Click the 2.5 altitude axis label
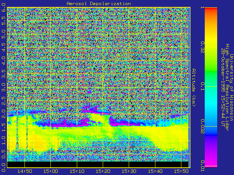The height and width of the screenshot is (175, 234). click(4, 101)
